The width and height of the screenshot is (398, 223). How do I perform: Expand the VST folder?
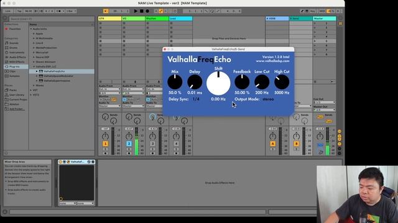point(31,90)
